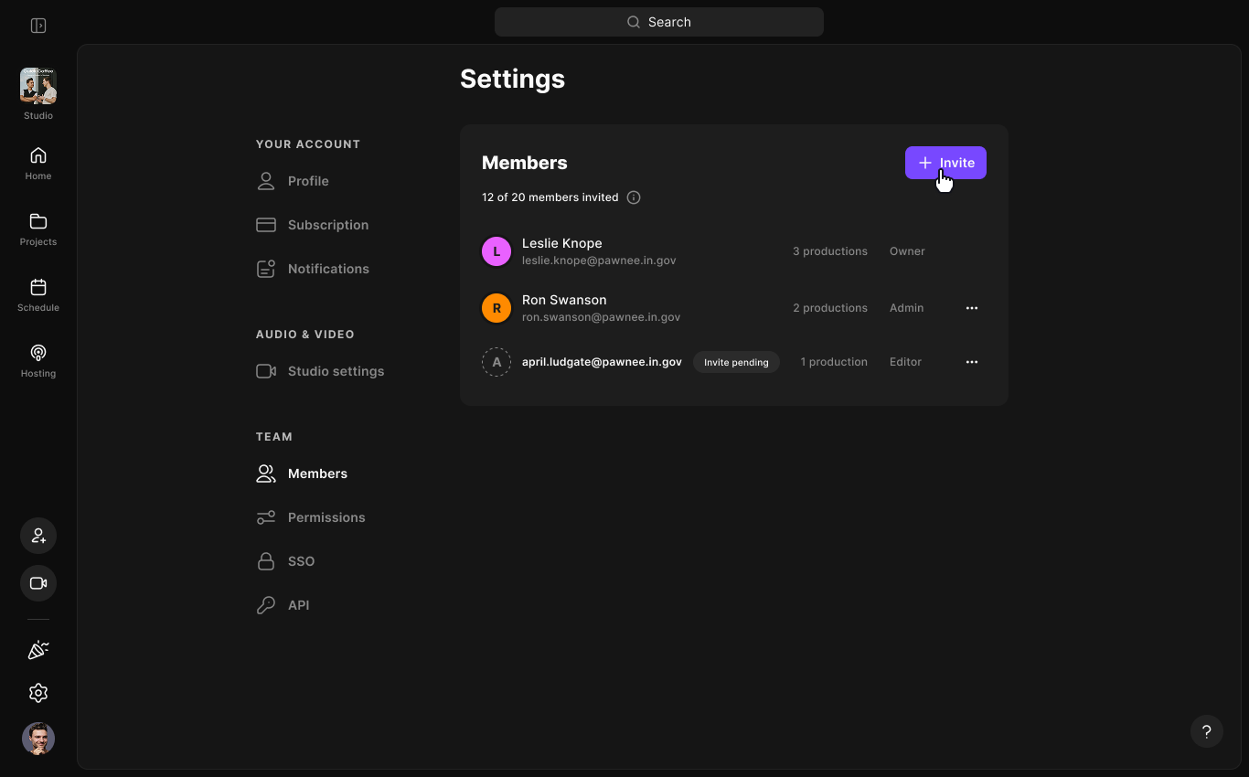
Task: Select Profile in account settings
Action: pyautogui.click(x=307, y=181)
